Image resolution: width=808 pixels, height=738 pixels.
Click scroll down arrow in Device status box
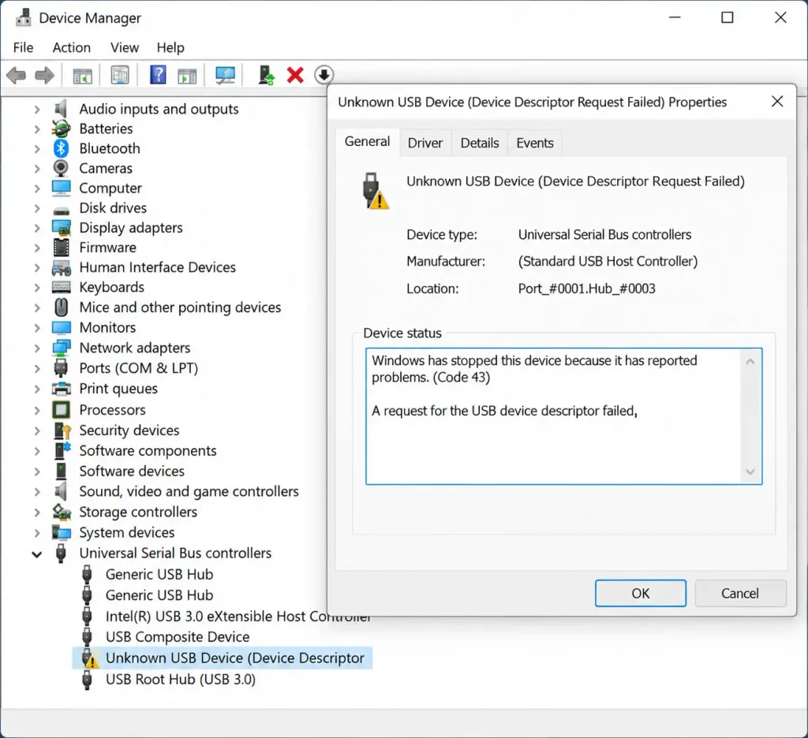coord(750,471)
